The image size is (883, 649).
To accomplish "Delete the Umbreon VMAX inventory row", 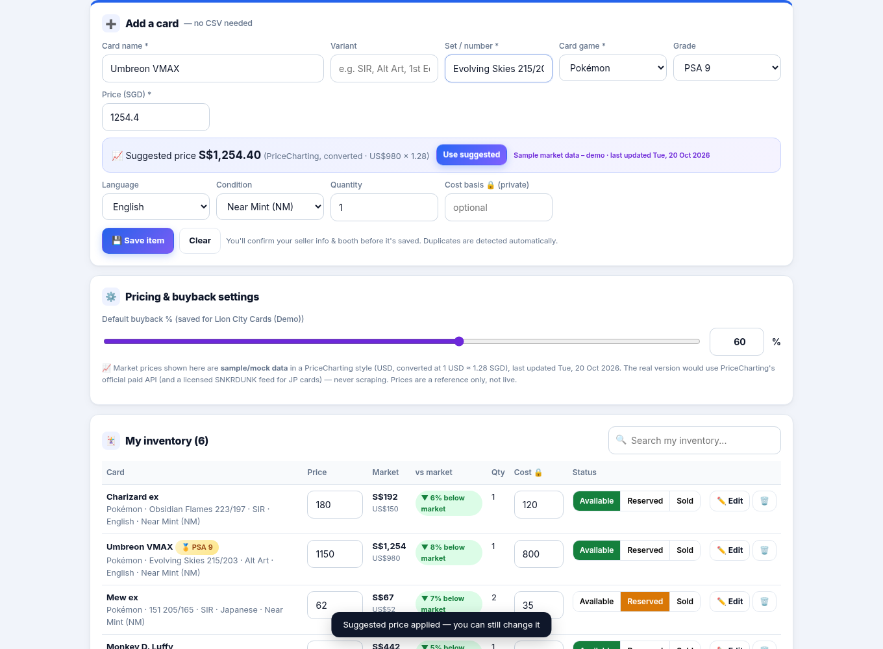I will coord(764,550).
